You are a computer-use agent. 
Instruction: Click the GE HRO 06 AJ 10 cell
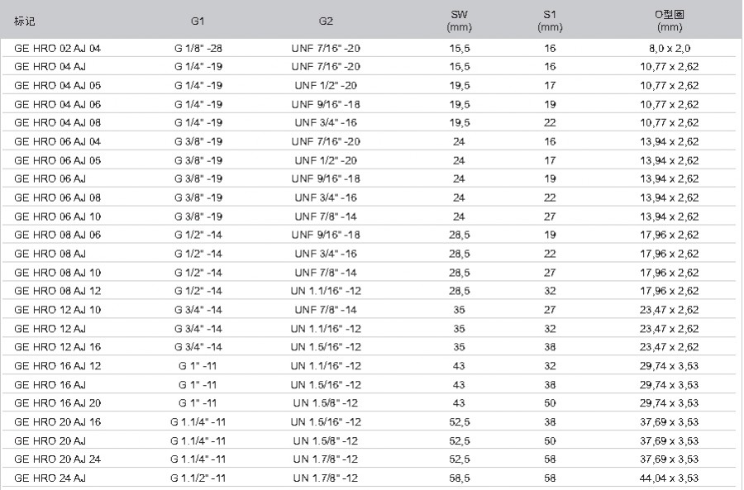point(57,216)
